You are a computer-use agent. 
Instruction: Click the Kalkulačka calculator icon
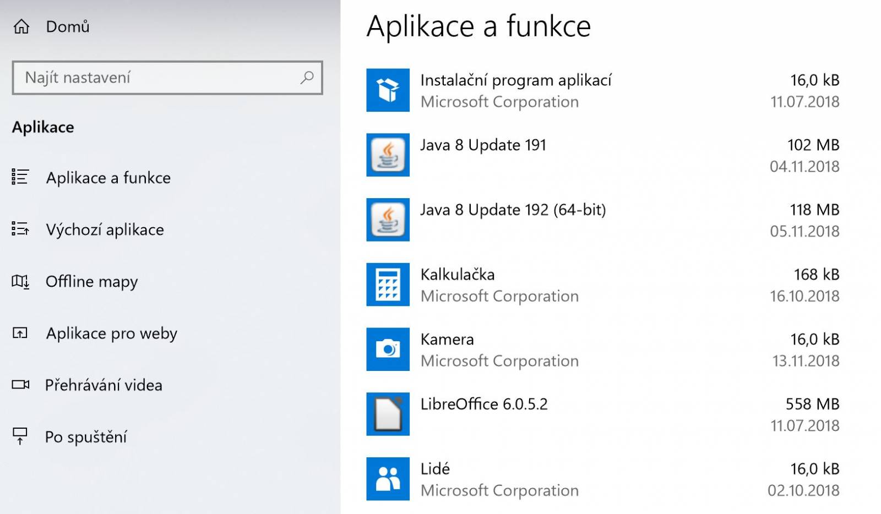click(388, 285)
